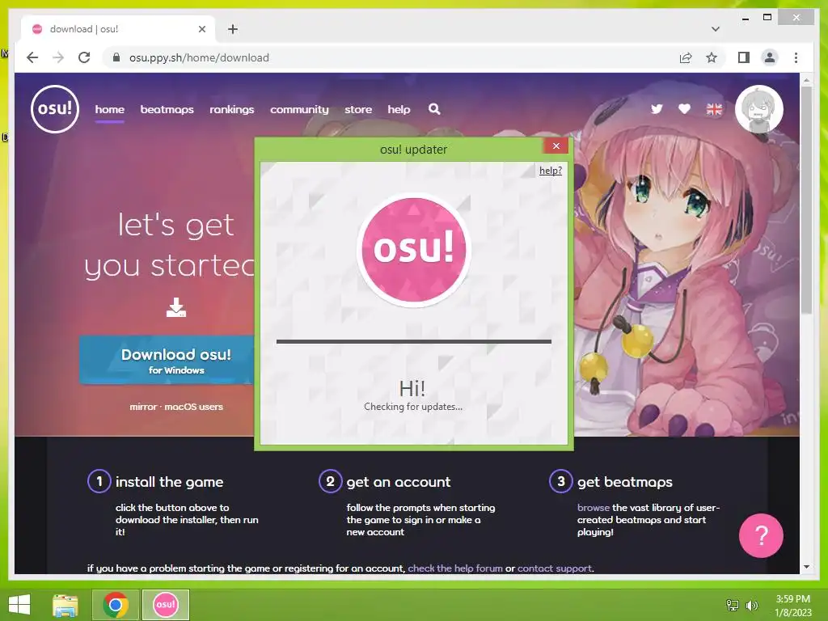Open the home menu item

pyautogui.click(x=110, y=109)
